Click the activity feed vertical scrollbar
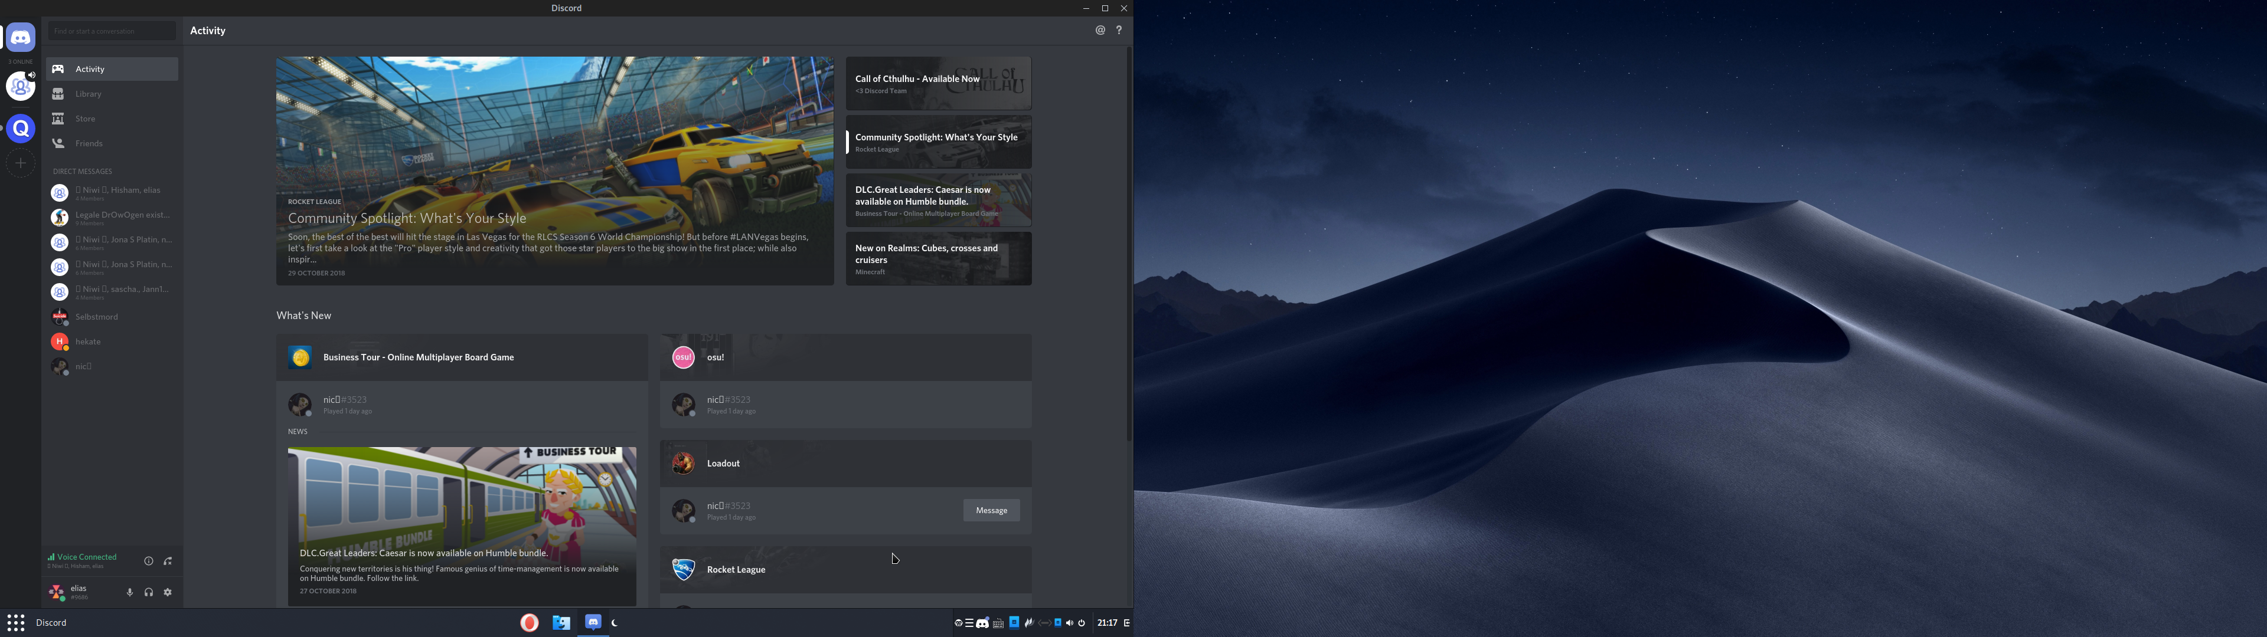Image resolution: width=2267 pixels, height=637 pixels. [x=1129, y=245]
